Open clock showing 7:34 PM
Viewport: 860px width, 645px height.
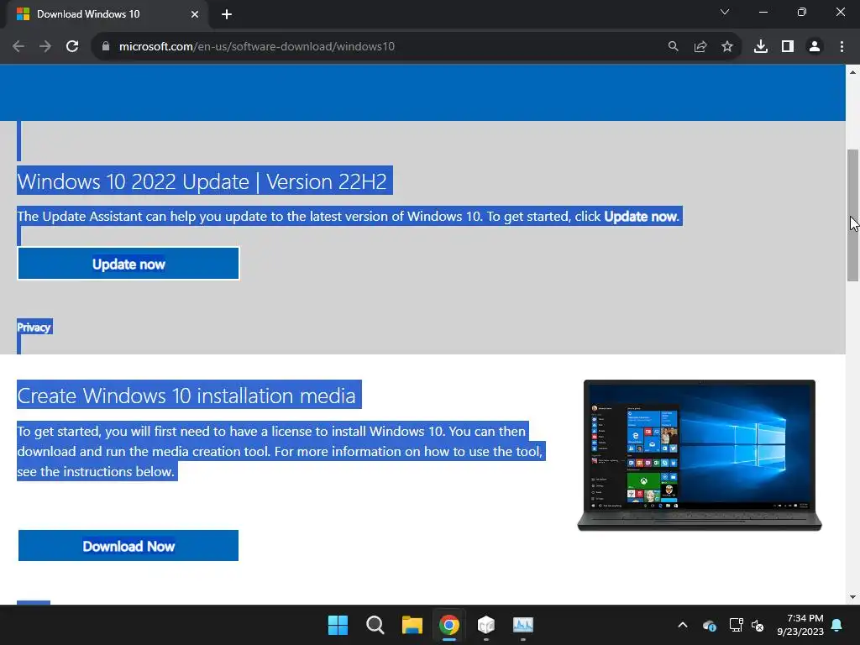pos(800,625)
